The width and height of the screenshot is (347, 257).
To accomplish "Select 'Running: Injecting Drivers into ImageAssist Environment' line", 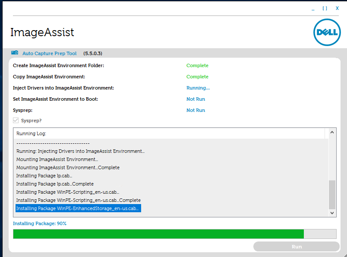I will pyautogui.click(x=80, y=151).
